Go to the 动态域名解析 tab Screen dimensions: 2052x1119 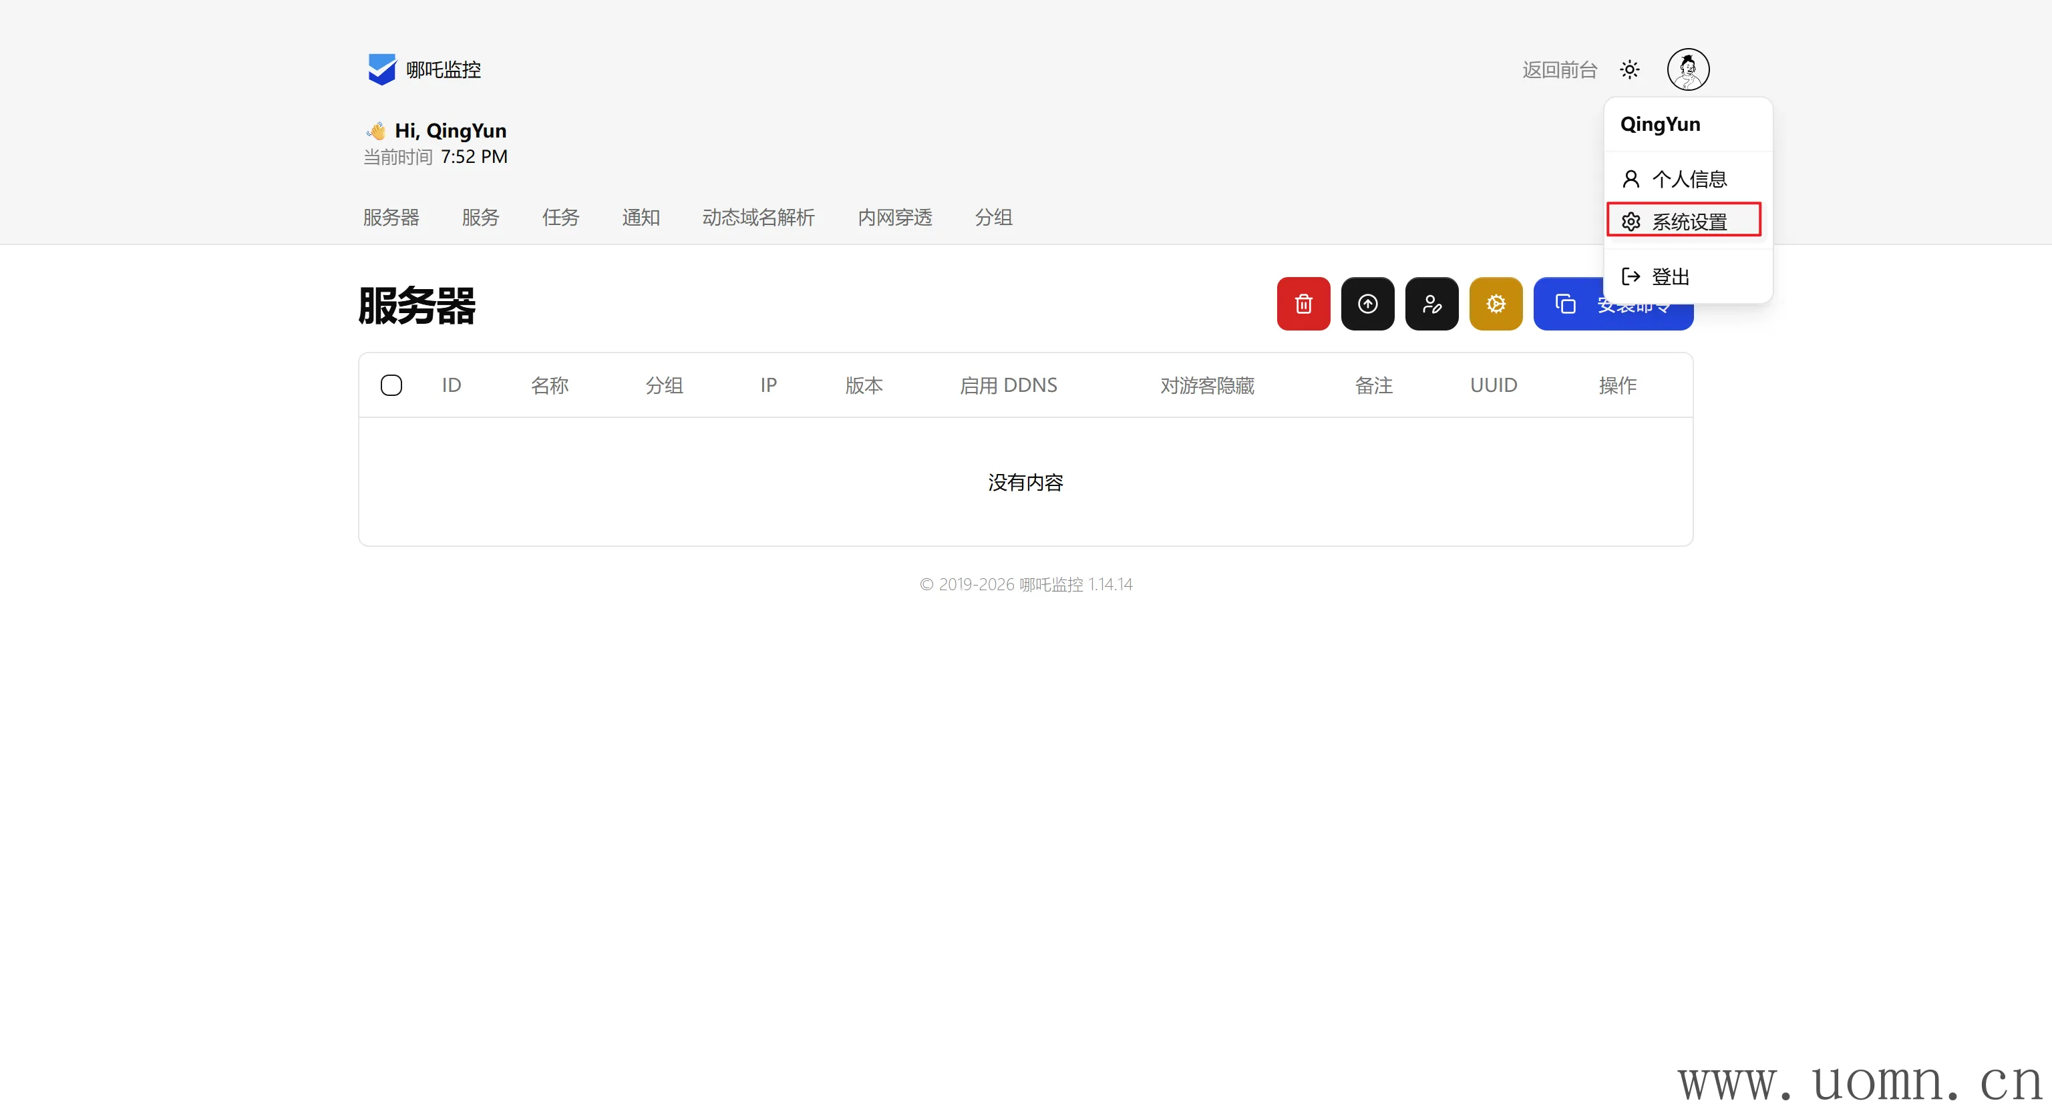(x=757, y=218)
